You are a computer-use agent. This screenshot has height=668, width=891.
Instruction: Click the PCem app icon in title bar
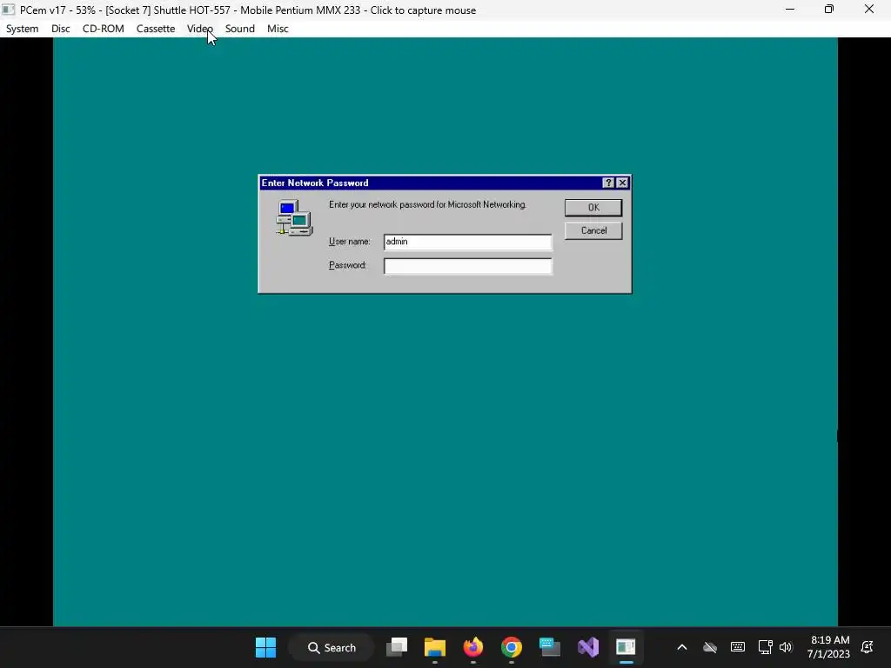pos(9,10)
